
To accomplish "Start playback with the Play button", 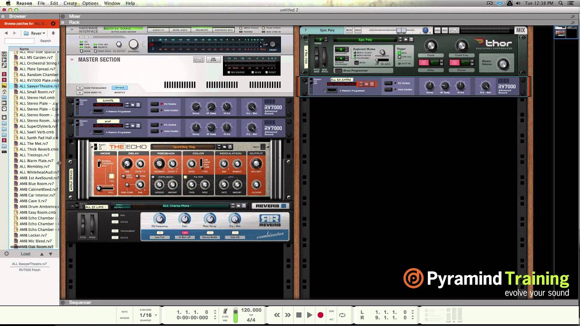I will (x=309, y=315).
